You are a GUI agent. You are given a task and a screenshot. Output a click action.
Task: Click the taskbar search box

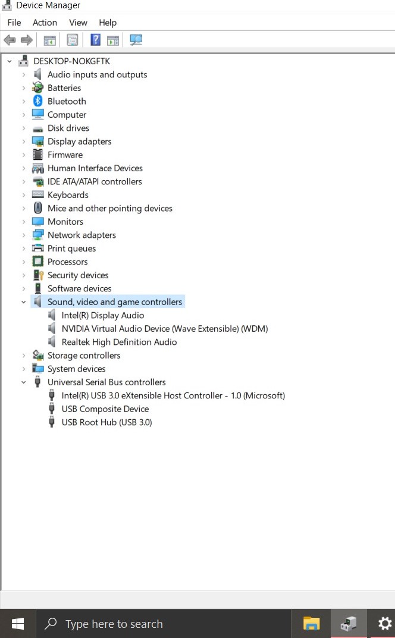point(163,623)
